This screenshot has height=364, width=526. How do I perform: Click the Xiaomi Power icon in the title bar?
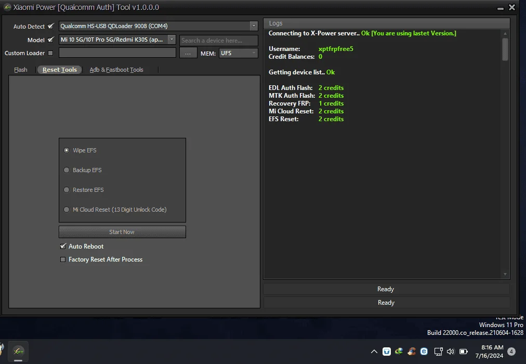(7, 7)
